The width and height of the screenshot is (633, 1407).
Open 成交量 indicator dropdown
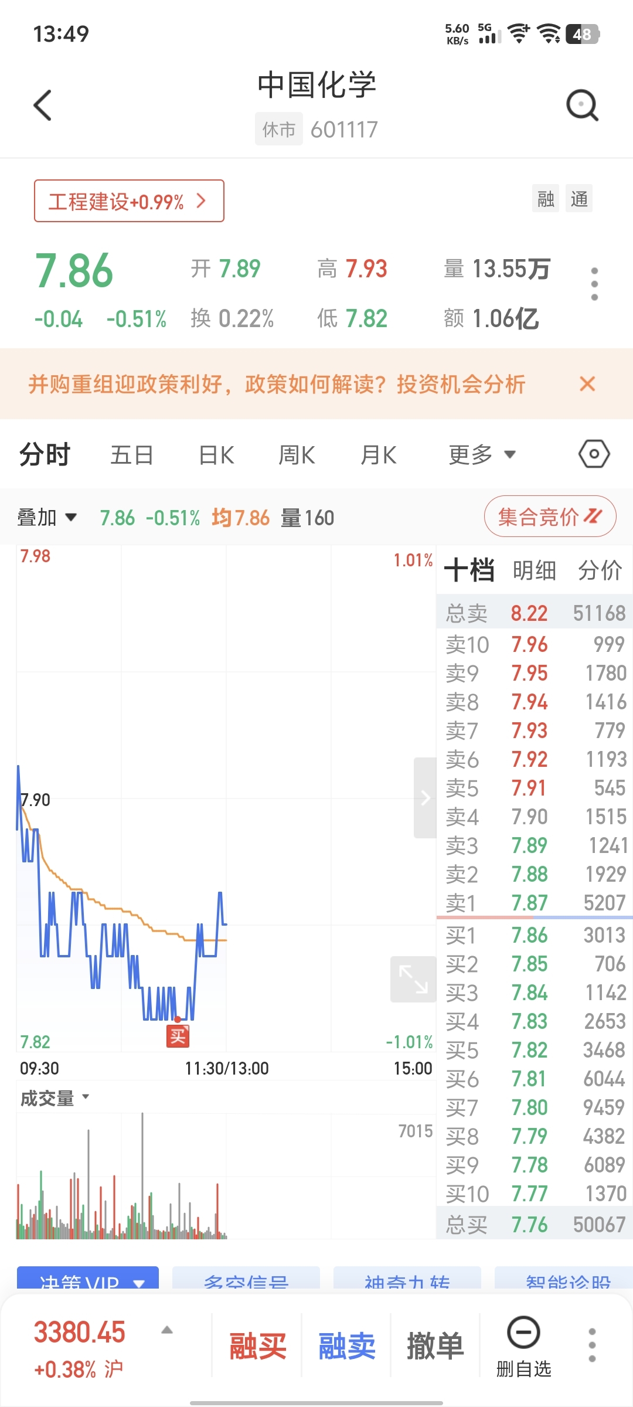[55, 1098]
